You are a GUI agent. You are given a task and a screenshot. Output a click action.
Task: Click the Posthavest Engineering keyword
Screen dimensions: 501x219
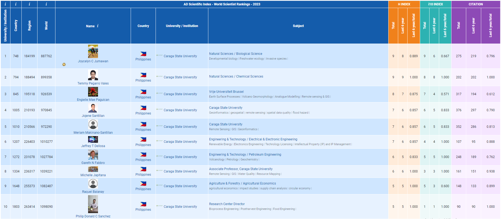256,209
